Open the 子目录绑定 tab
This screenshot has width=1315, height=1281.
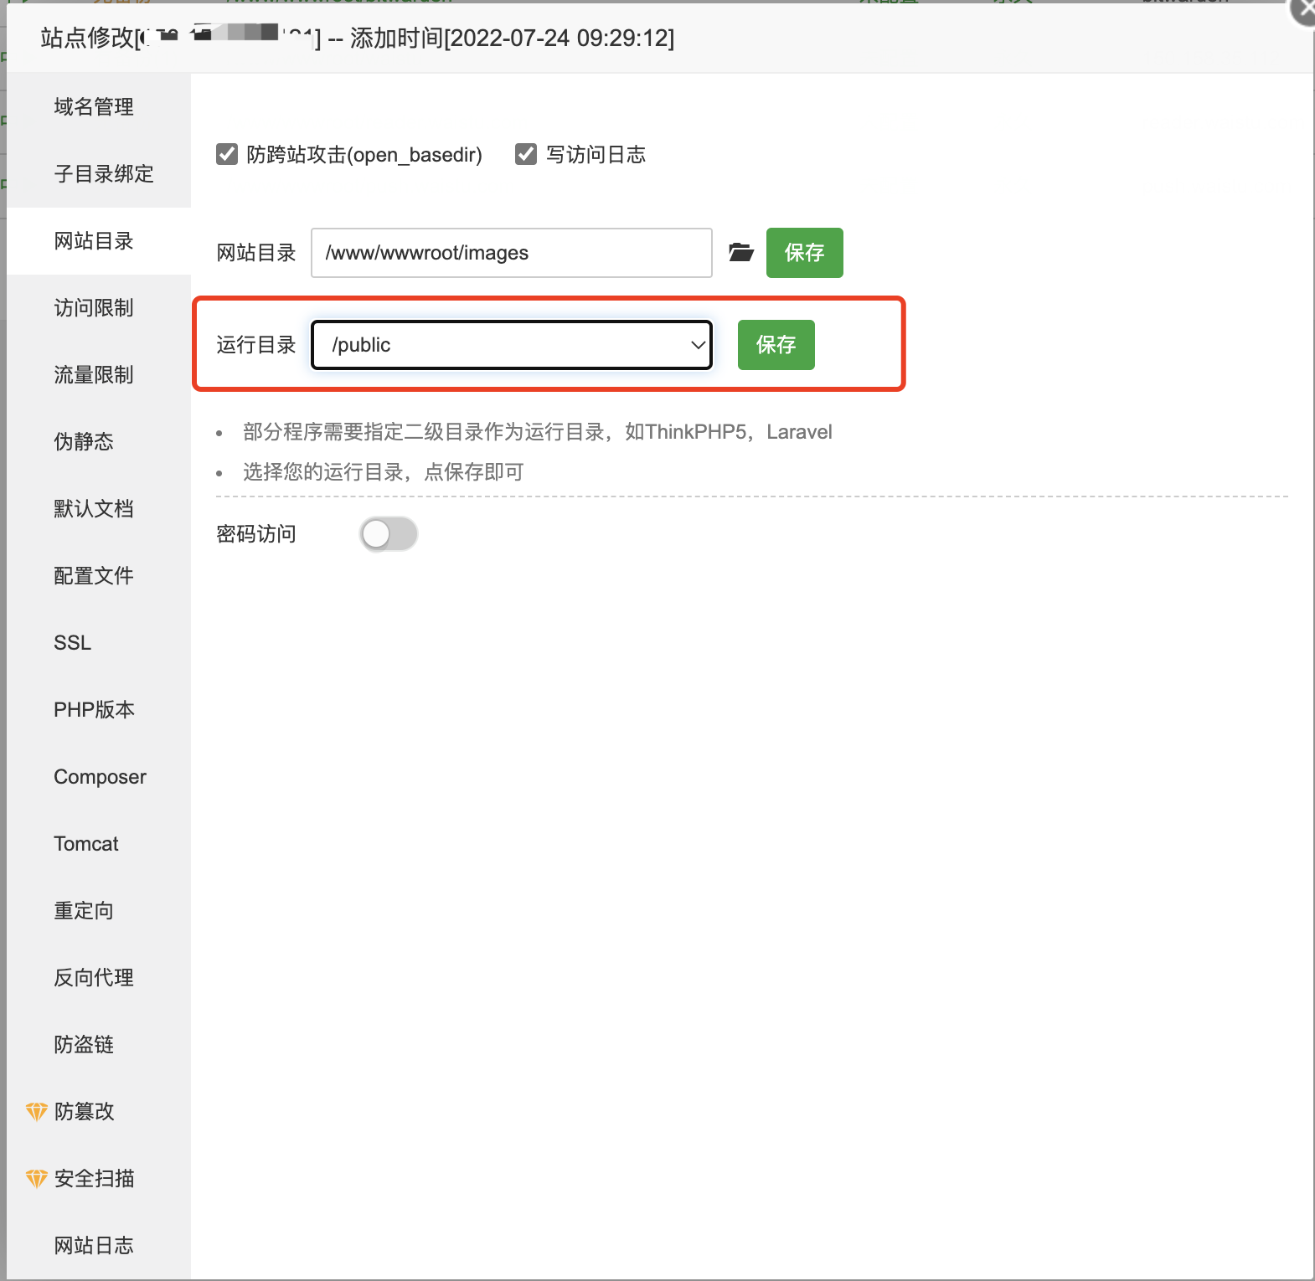click(x=104, y=174)
